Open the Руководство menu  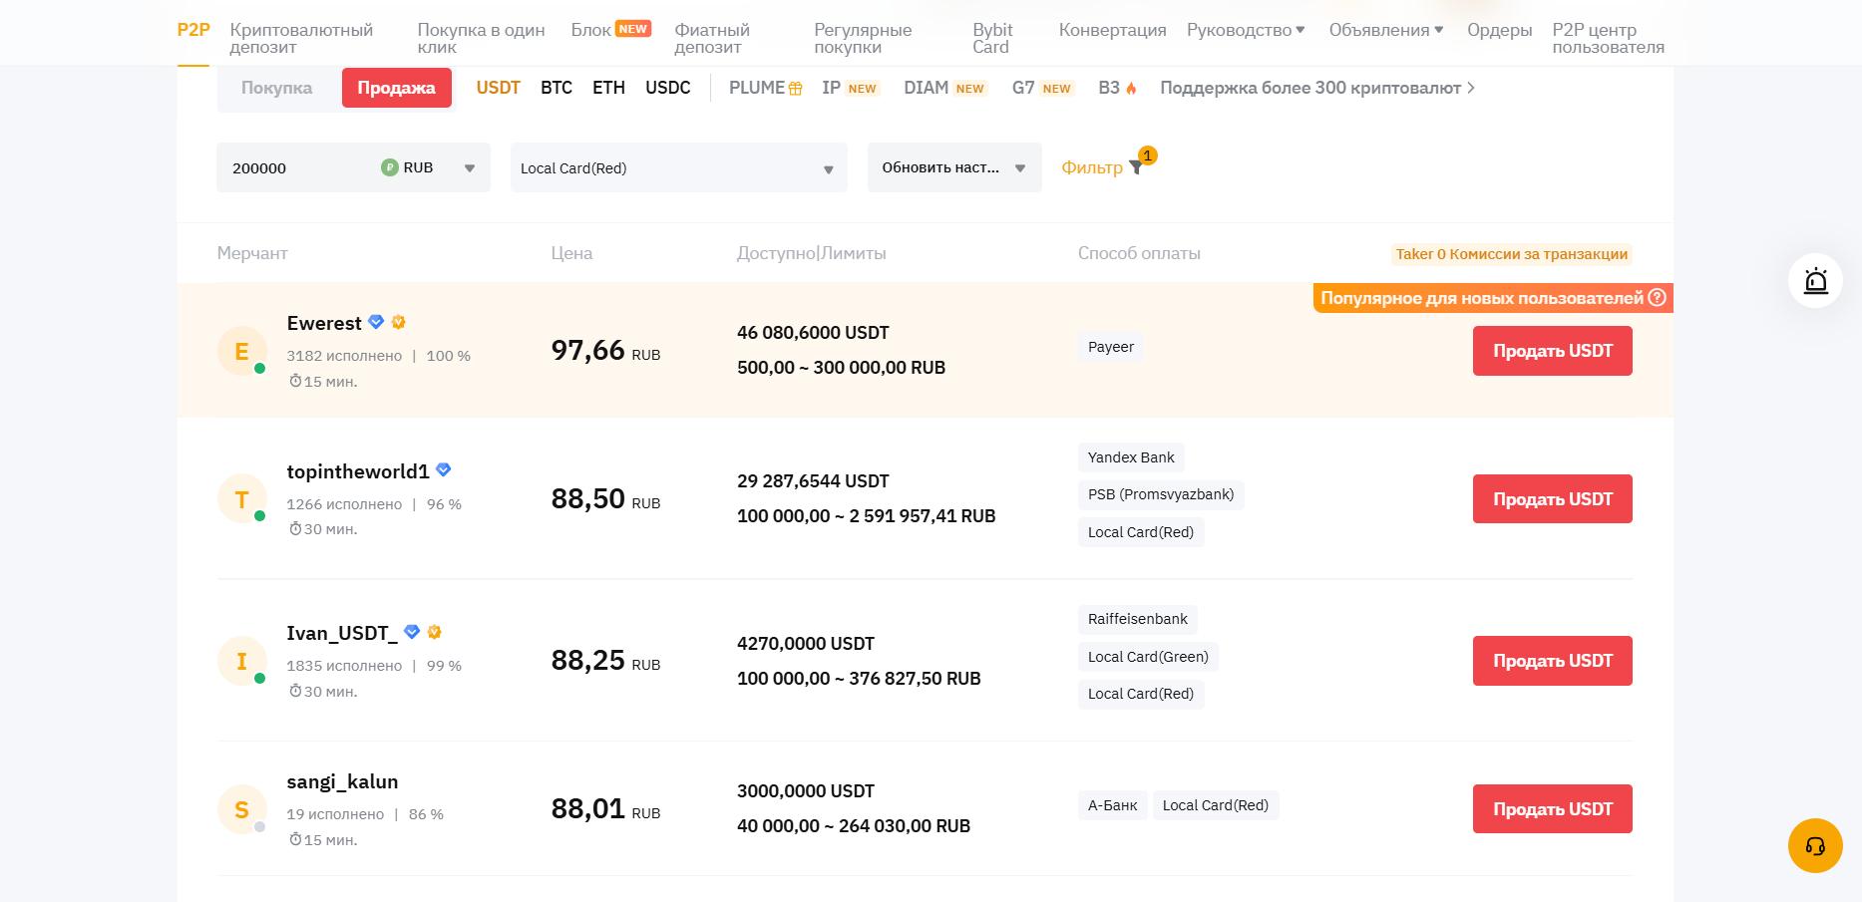click(1245, 30)
